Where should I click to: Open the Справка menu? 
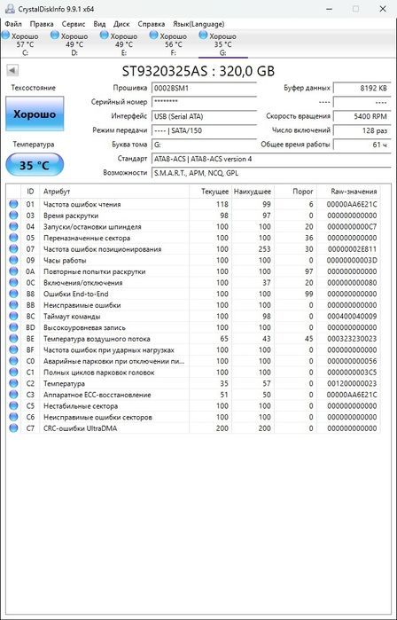tap(152, 24)
